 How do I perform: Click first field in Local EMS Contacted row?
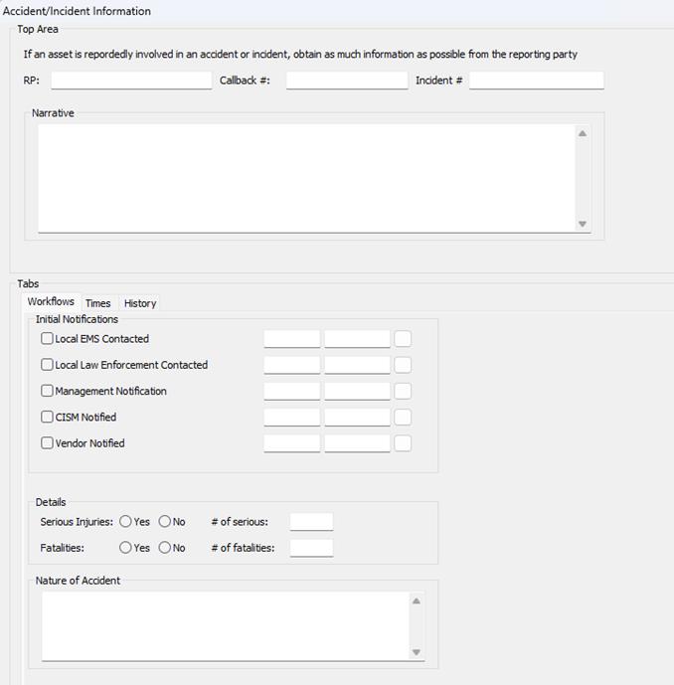click(x=292, y=339)
